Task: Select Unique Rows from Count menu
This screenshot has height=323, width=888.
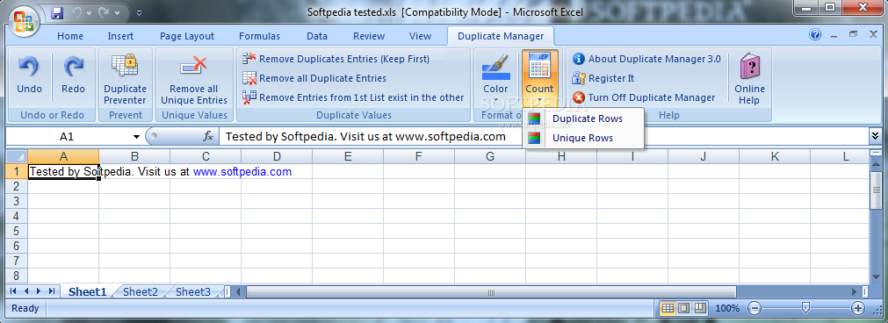Action: point(582,138)
